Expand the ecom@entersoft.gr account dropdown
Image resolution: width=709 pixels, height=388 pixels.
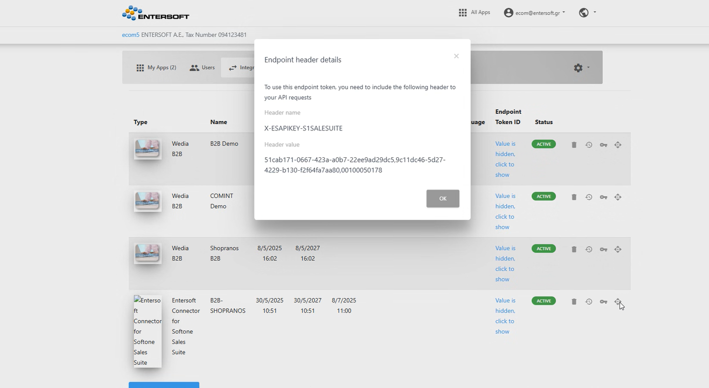coord(534,13)
